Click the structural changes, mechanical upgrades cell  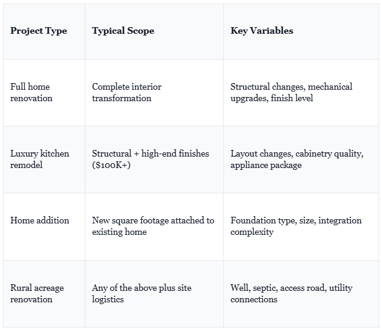pos(301,93)
